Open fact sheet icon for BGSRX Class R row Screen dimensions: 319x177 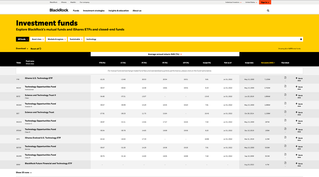click(x=285, y=154)
